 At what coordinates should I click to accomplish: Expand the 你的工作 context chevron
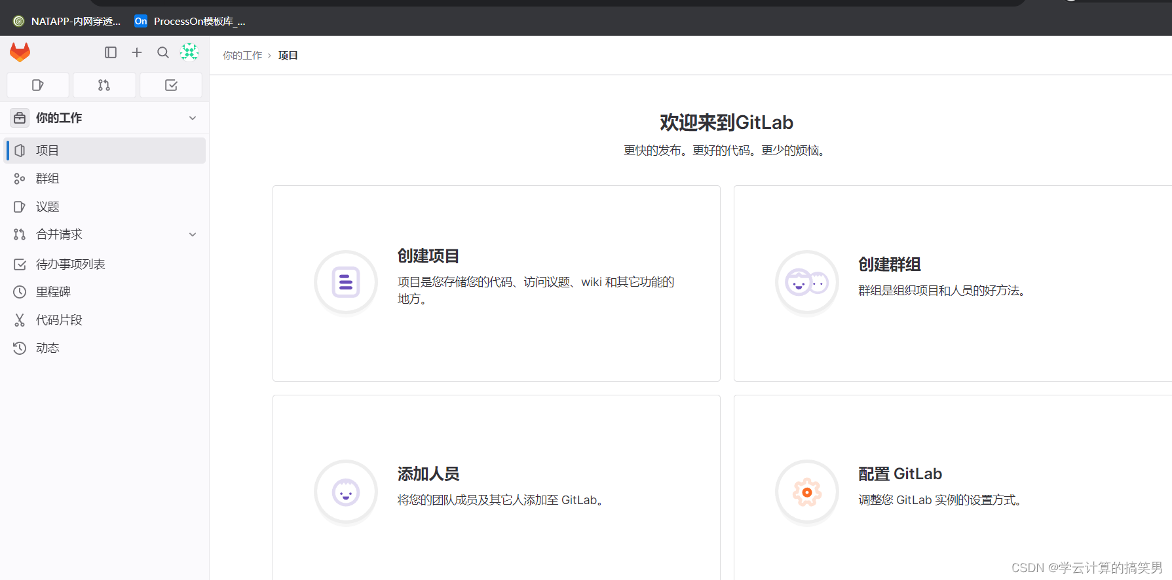[x=193, y=118]
